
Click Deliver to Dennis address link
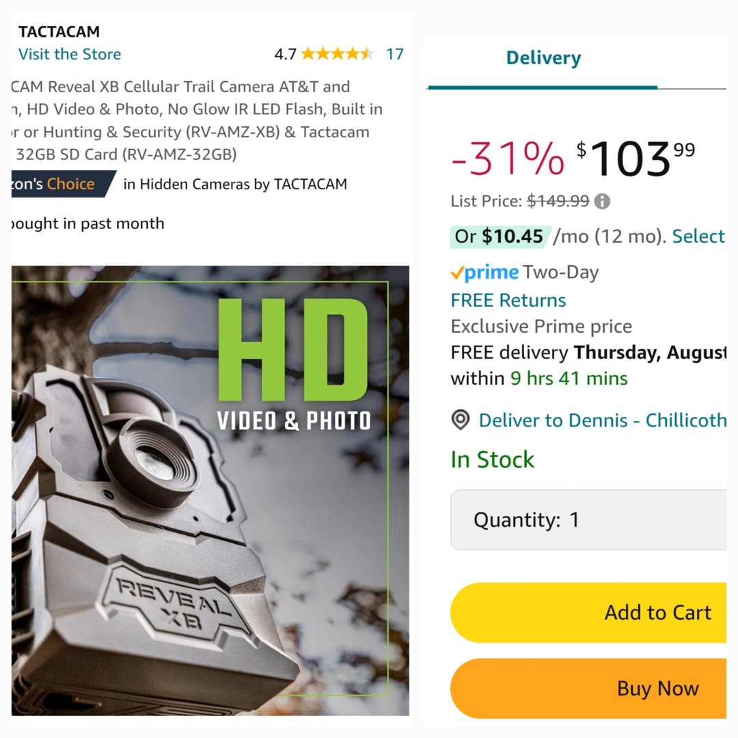(603, 420)
